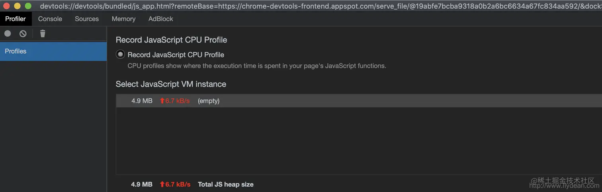The width and height of the screenshot is (602, 192).
Task: Select the Record JavaScript CPU Profile radio button
Action: click(x=120, y=54)
